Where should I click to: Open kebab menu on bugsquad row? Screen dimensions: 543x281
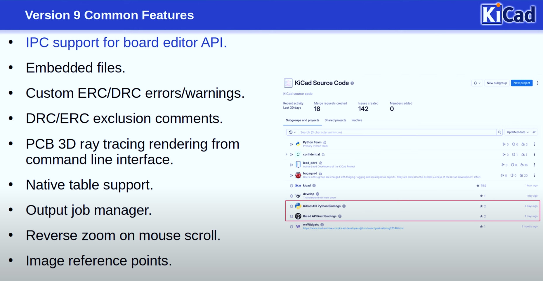(x=534, y=175)
